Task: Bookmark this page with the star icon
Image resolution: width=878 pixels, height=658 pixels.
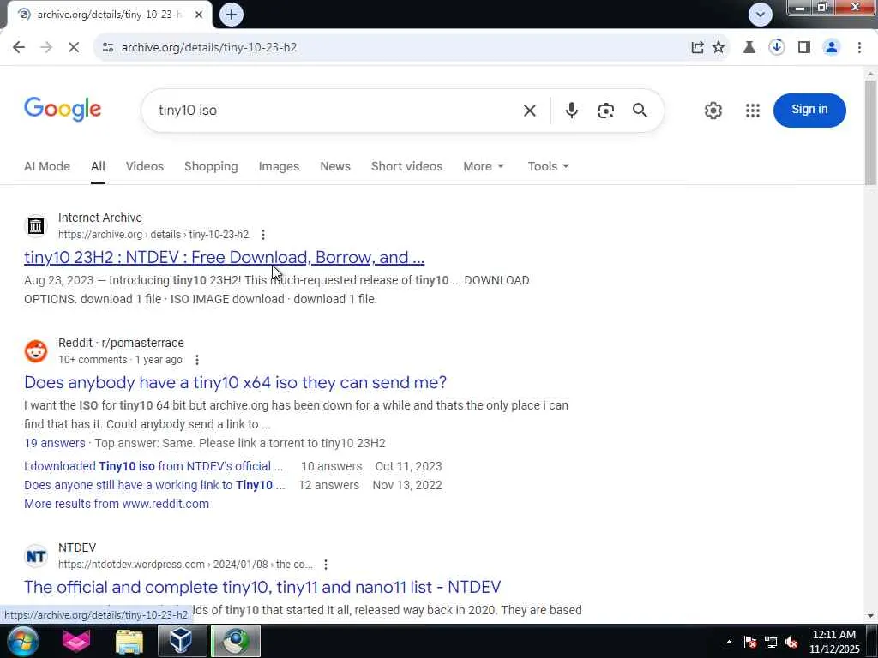Action: coord(719,48)
